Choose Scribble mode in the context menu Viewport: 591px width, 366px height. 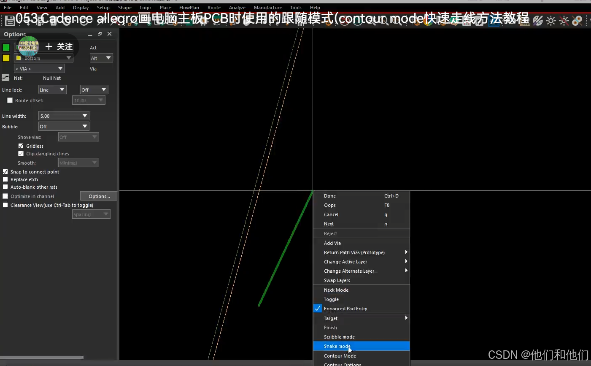coord(362,337)
